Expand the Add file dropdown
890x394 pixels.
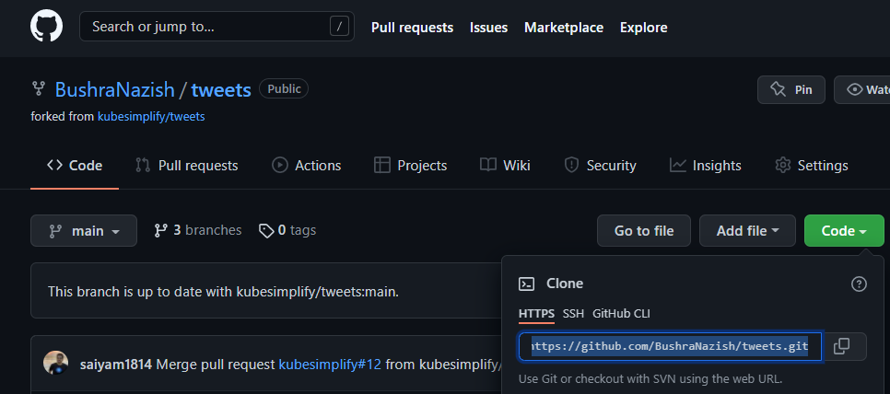click(x=747, y=231)
